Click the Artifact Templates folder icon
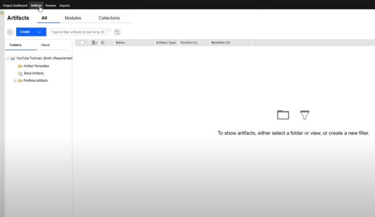 click(x=20, y=66)
